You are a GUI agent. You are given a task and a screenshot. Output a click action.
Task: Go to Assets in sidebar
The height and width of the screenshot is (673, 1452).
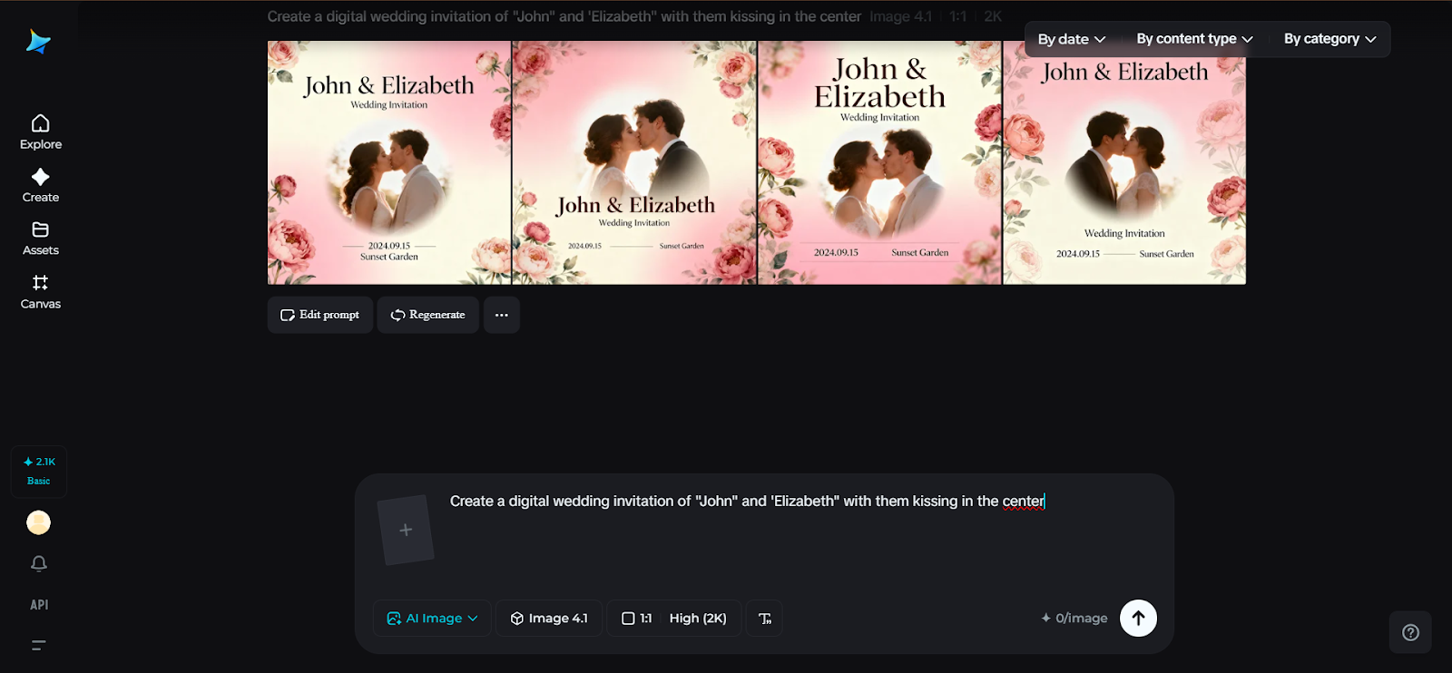(x=40, y=239)
